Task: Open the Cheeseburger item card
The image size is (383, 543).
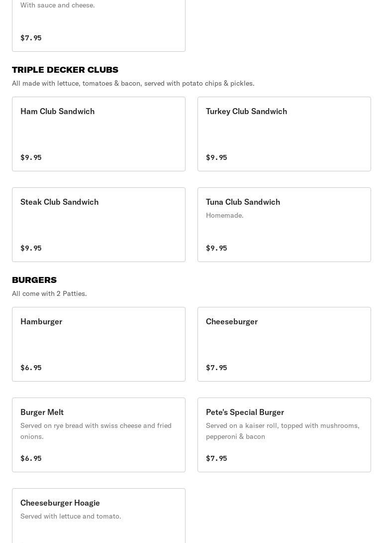Action: [x=284, y=344]
